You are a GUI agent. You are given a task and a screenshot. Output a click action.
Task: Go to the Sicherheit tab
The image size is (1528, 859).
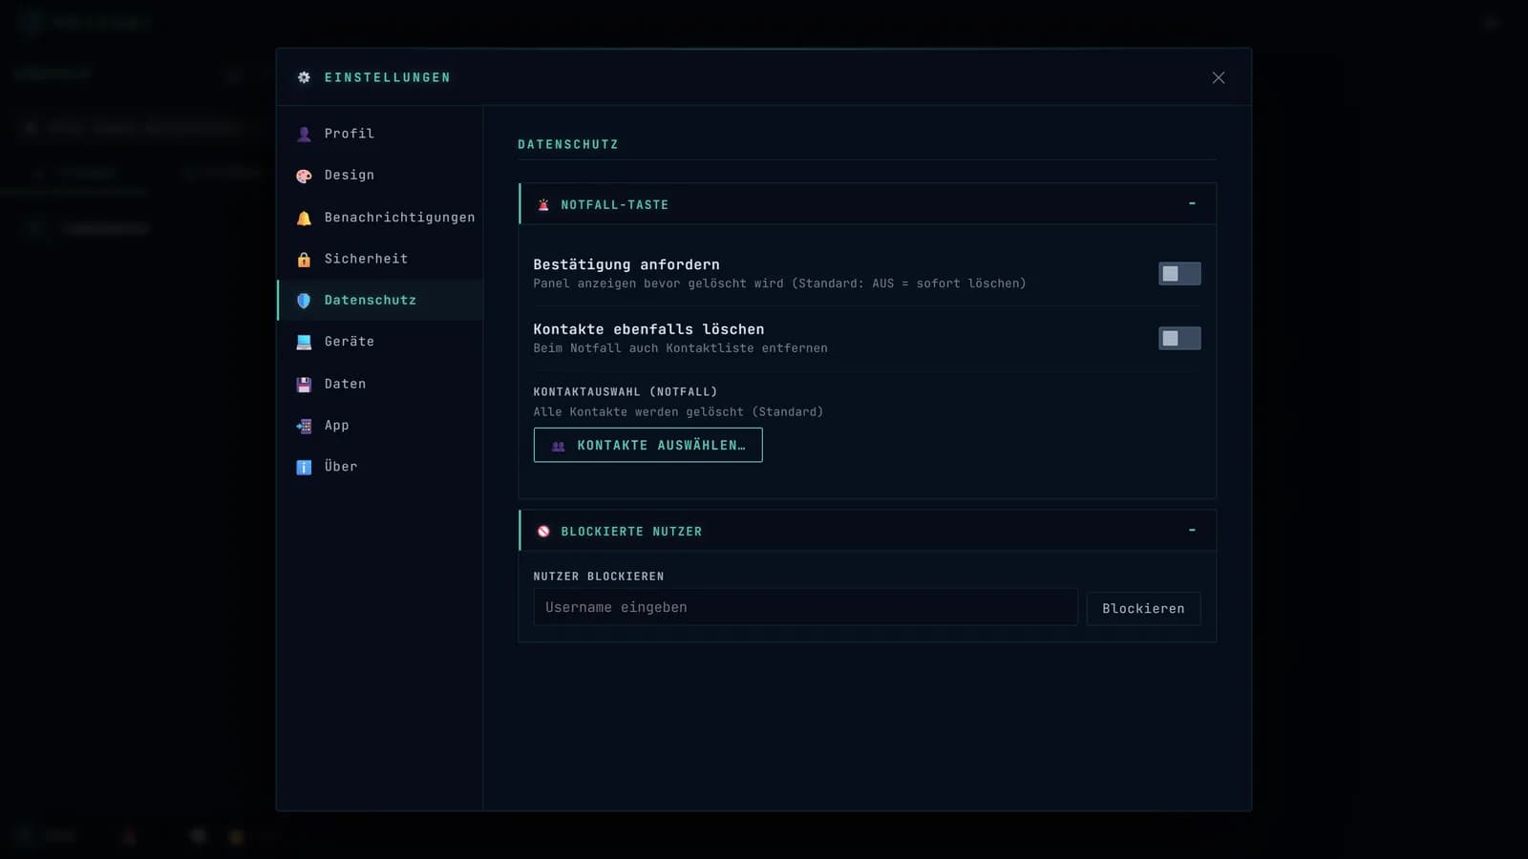[380, 259]
